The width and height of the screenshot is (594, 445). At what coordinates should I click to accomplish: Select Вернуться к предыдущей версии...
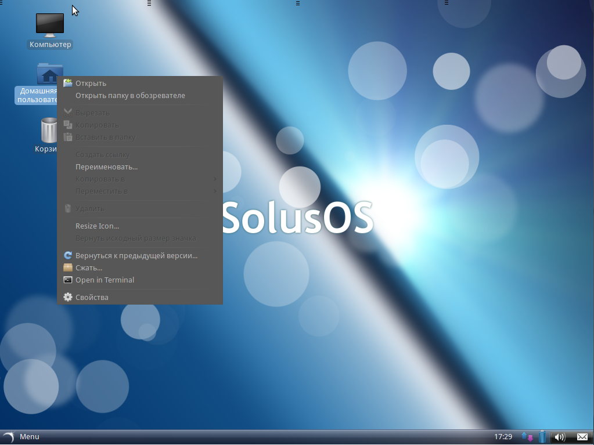(140, 255)
